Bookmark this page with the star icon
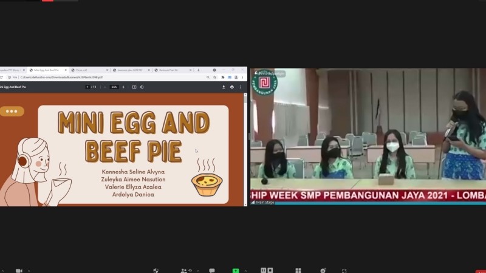Image resolution: width=486 pixels, height=273 pixels. [x=215, y=78]
